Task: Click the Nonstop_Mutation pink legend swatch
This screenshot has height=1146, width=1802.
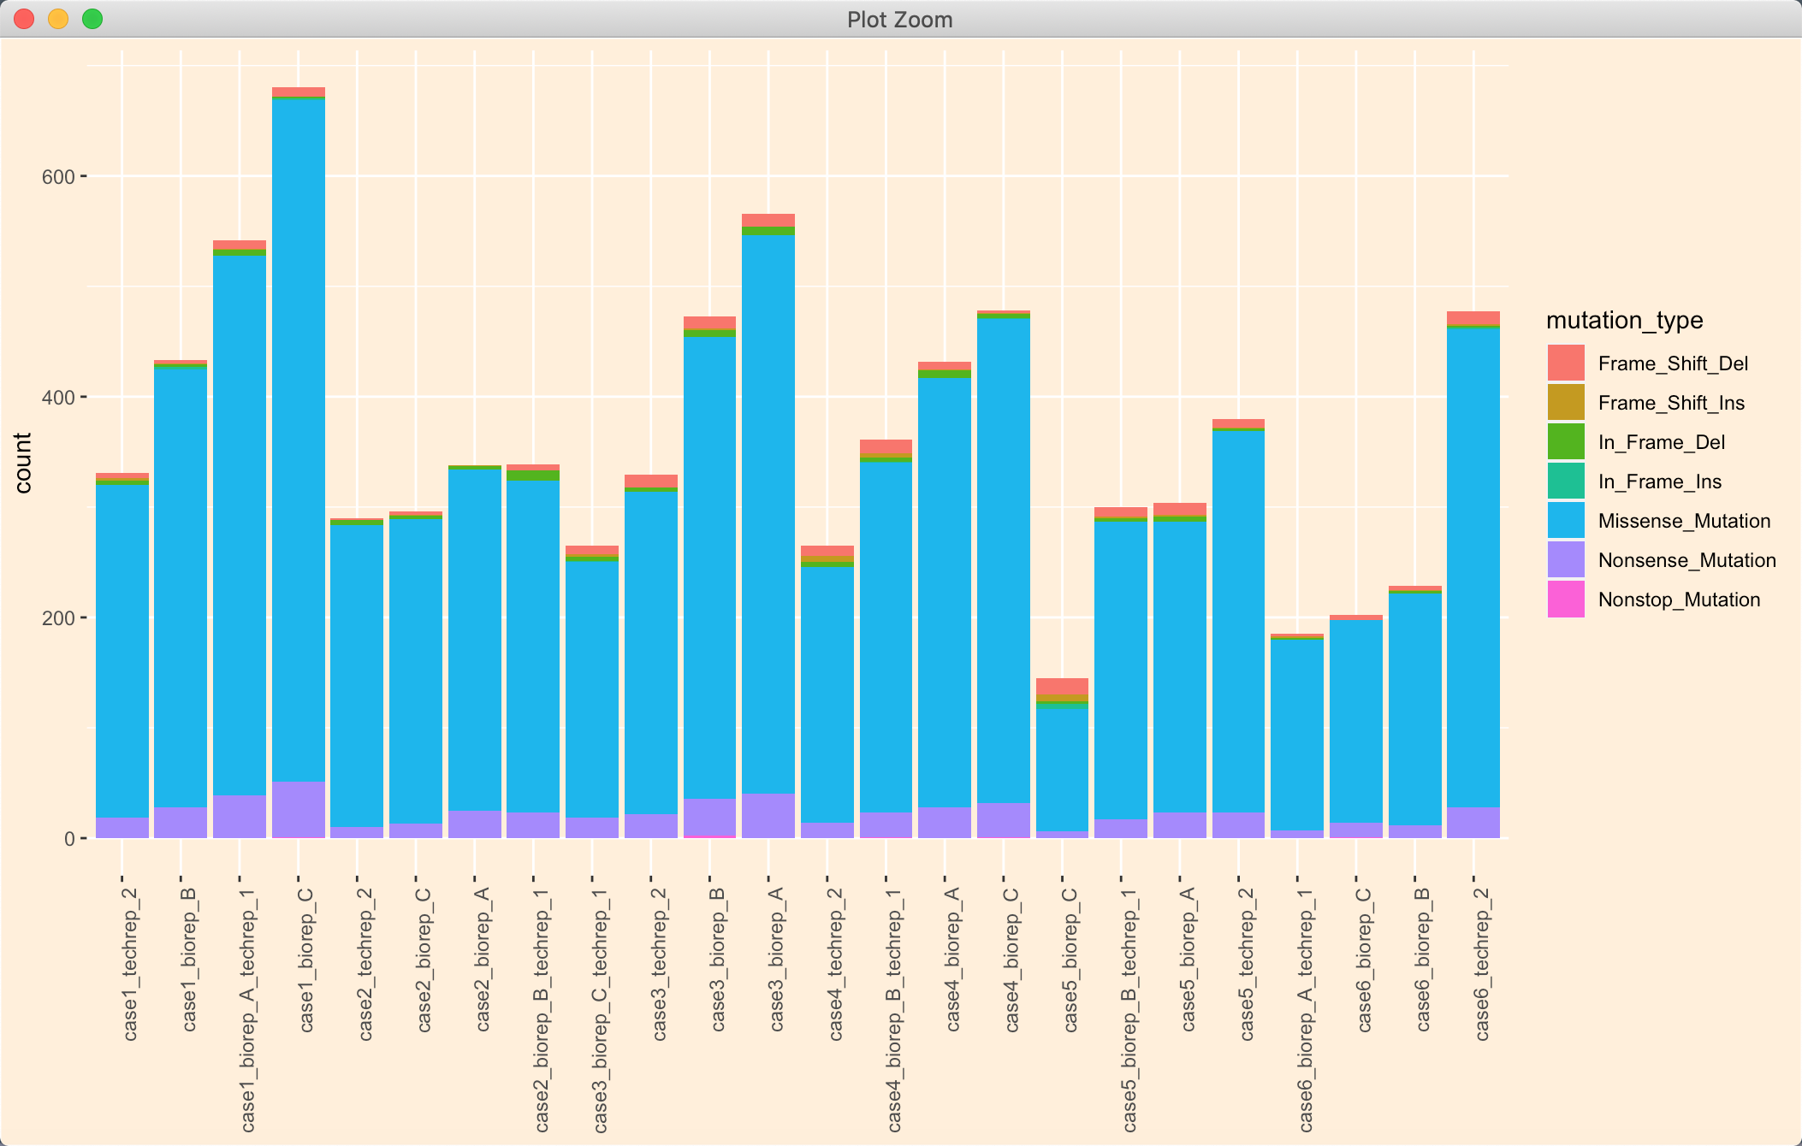Action: point(1566,599)
